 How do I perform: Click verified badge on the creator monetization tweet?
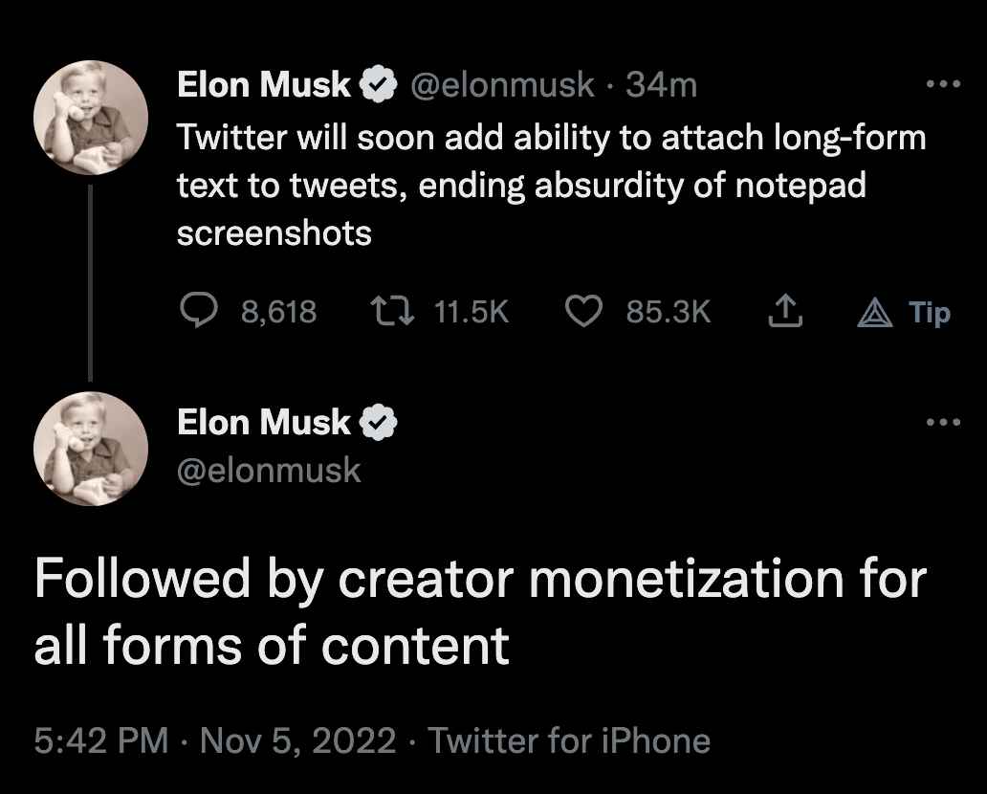tap(379, 422)
